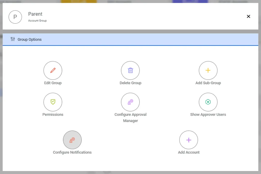Open the Permissions shield icon
The image size is (261, 174).
pyautogui.click(x=53, y=102)
